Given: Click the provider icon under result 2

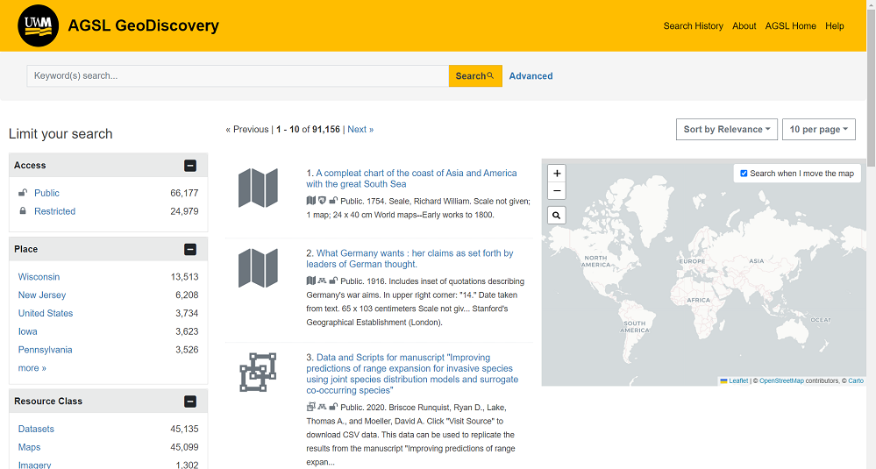Looking at the screenshot, I should [322, 281].
